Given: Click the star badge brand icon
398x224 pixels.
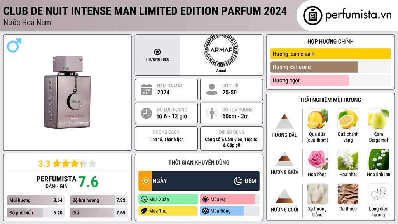Looking at the screenshot, I should click(157, 52).
